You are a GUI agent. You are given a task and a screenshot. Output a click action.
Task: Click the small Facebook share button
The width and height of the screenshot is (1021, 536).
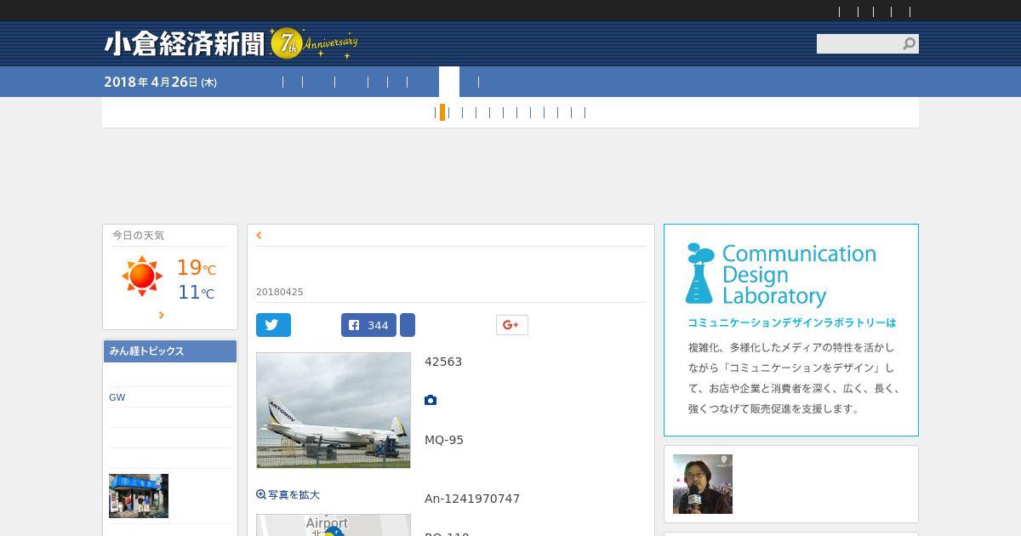tap(408, 325)
